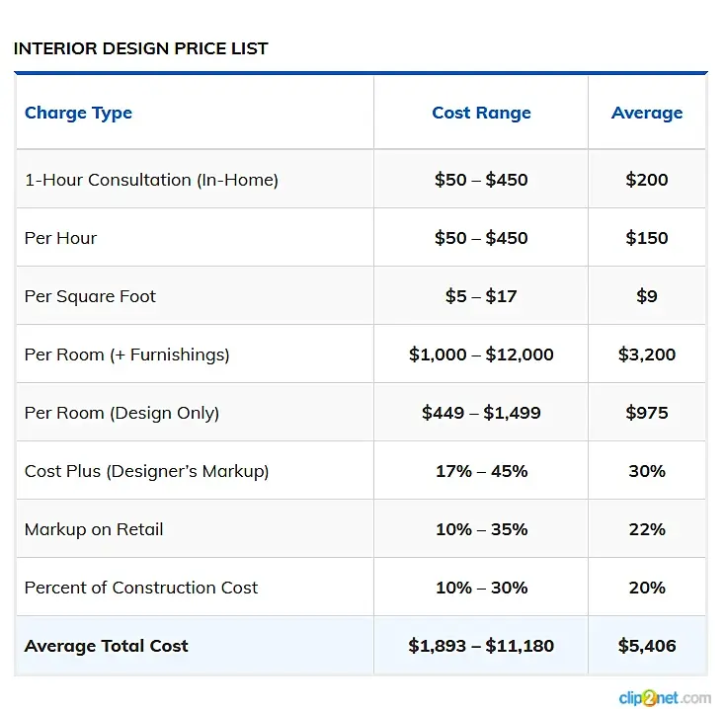Select the Per Room (+ Furnishings) label

tap(126, 354)
